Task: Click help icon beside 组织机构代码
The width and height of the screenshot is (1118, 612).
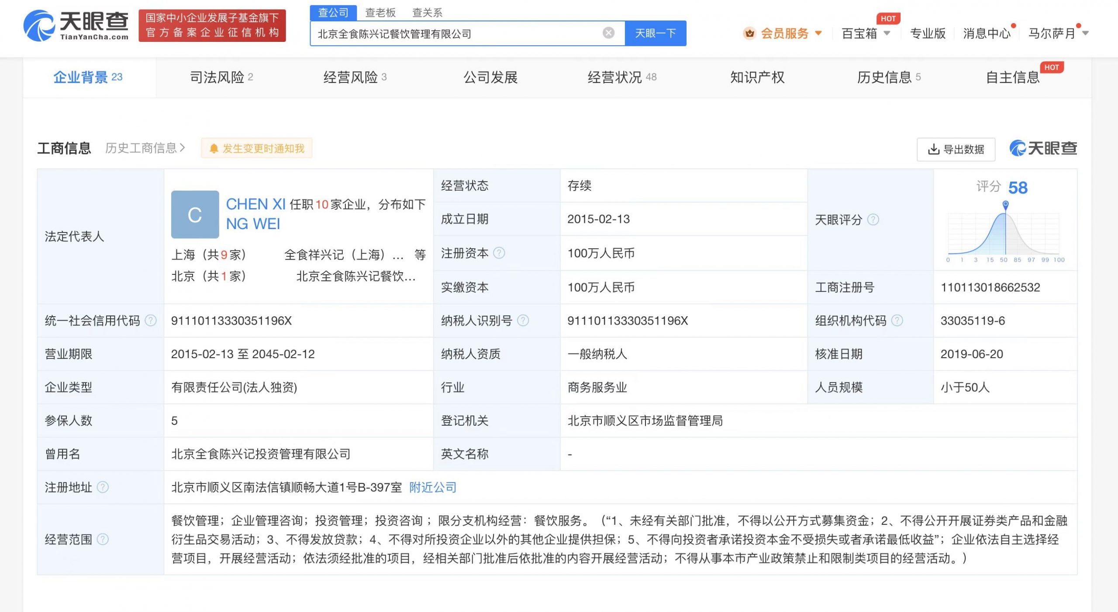Action: coord(897,321)
